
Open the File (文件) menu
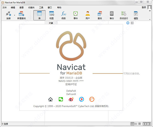(5, 7)
